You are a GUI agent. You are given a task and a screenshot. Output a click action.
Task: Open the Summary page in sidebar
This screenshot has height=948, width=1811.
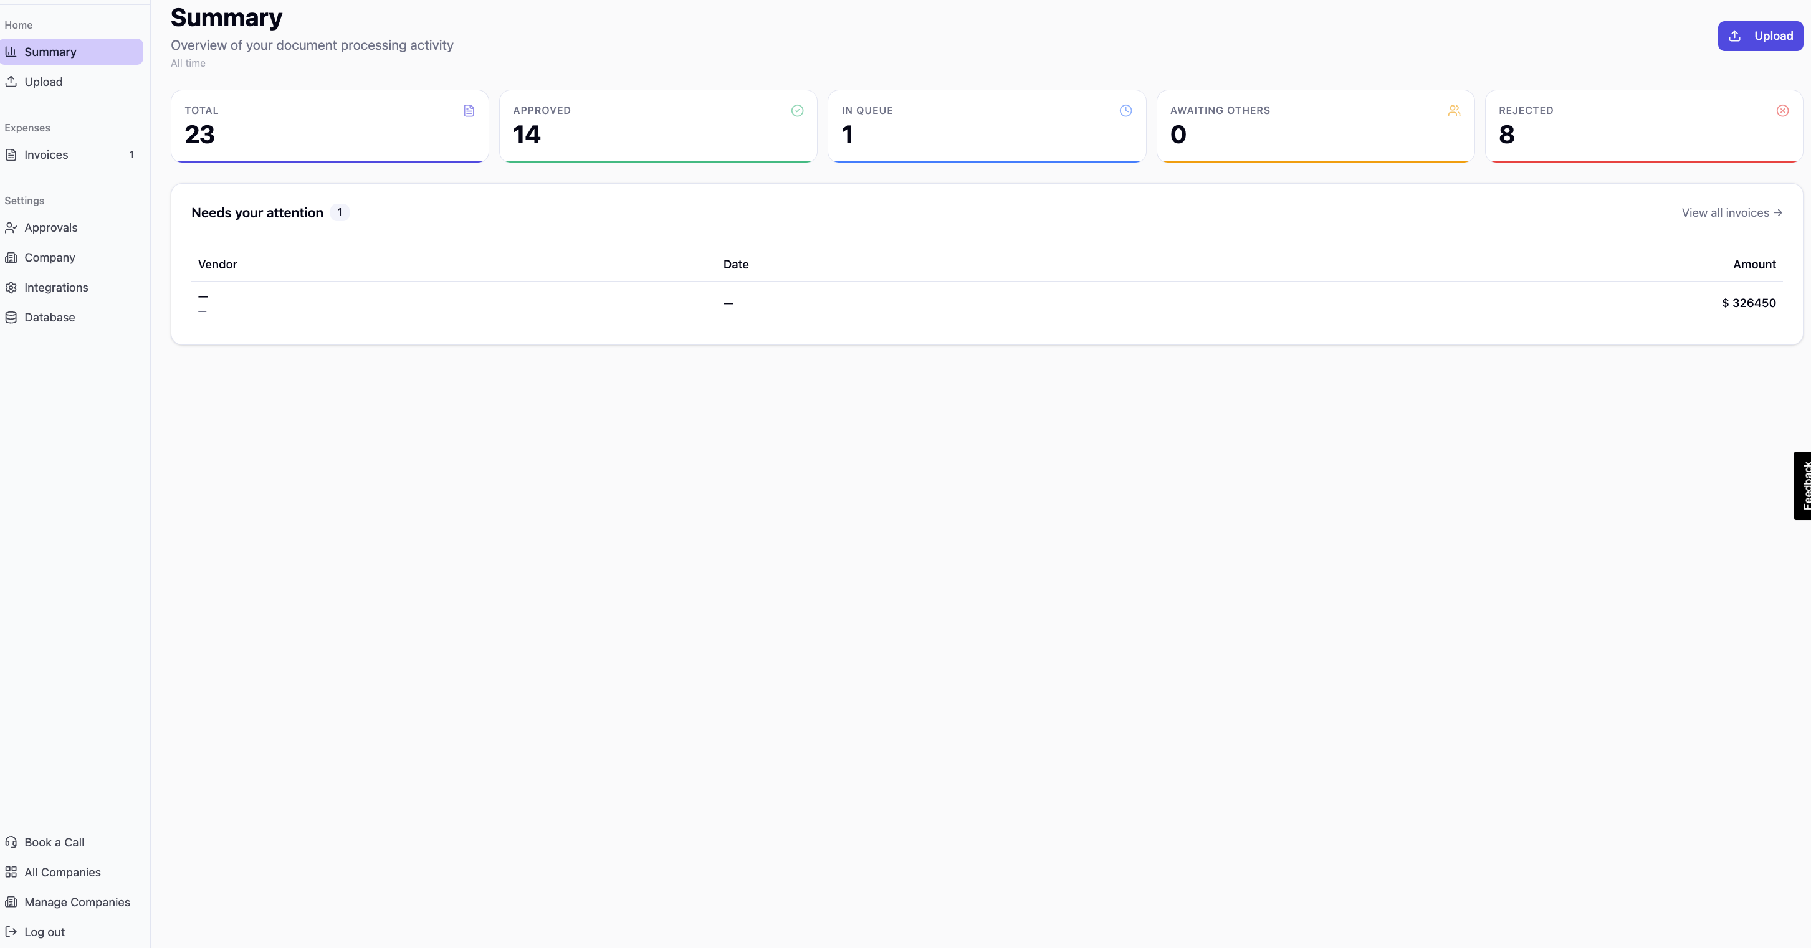coord(72,51)
